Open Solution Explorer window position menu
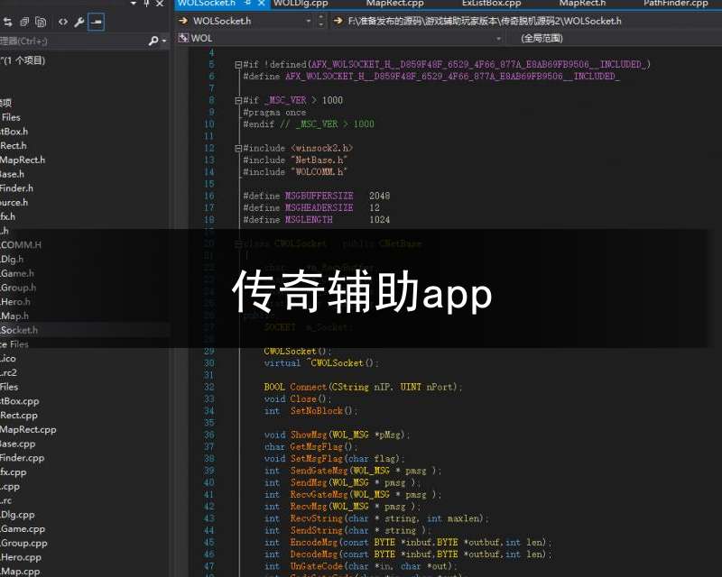Viewport: 722px width, 577px height. pos(134,4)
